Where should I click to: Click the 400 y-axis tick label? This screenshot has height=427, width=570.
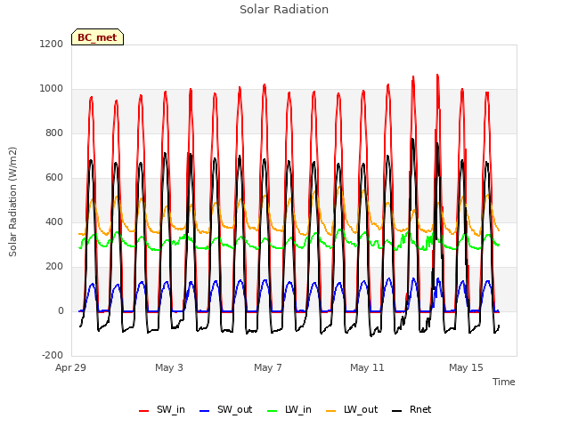tap(54, 222)
